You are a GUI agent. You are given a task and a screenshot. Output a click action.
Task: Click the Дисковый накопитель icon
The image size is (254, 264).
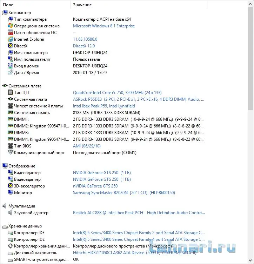10,253
